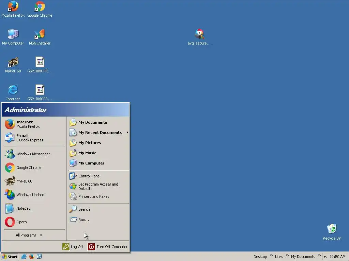
Task: Select the avg_secure installer desktop icon
Action: tap(199, 37)
